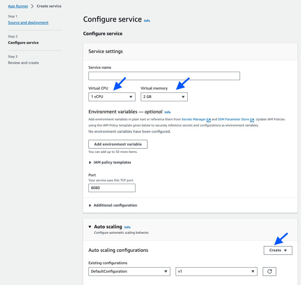Expand the Additional configuration section
The width and height of the screenshot is (301, 285).
click(x=113, y=205)
